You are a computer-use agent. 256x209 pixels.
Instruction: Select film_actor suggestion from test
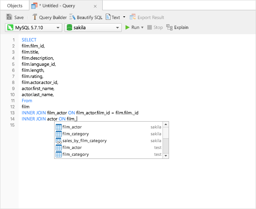tap(109, 147)
